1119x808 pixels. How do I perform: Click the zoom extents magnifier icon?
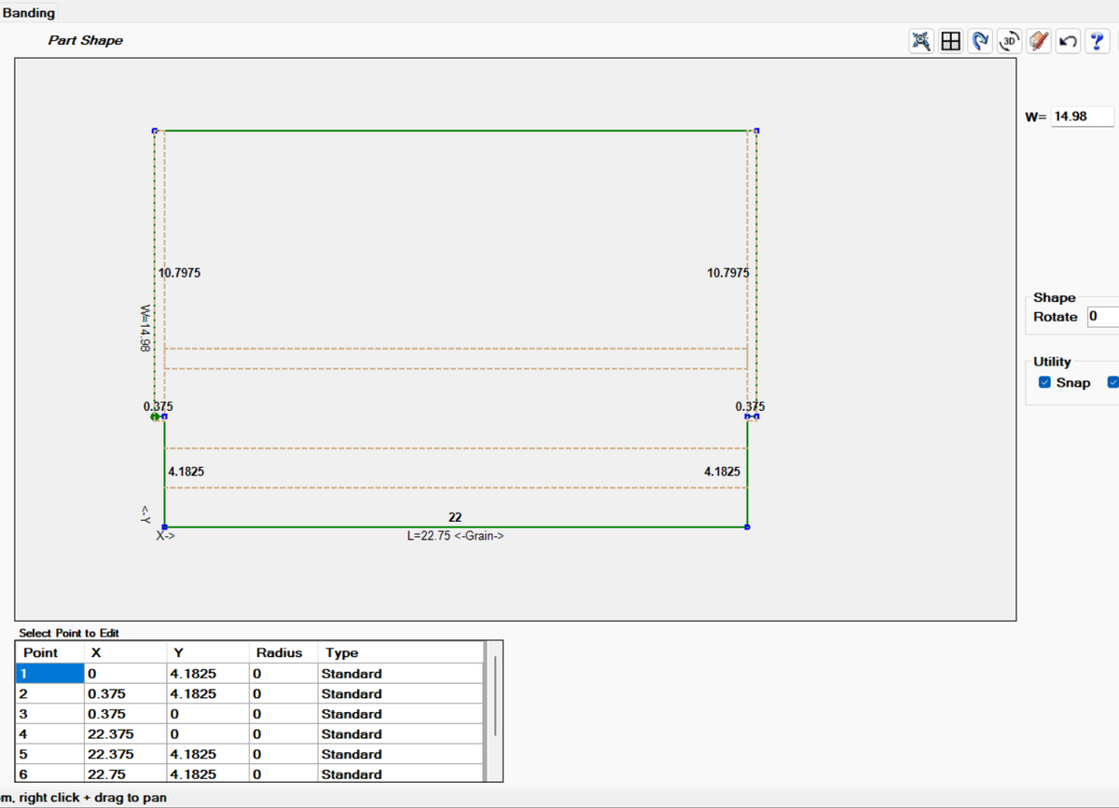[921, 41]
